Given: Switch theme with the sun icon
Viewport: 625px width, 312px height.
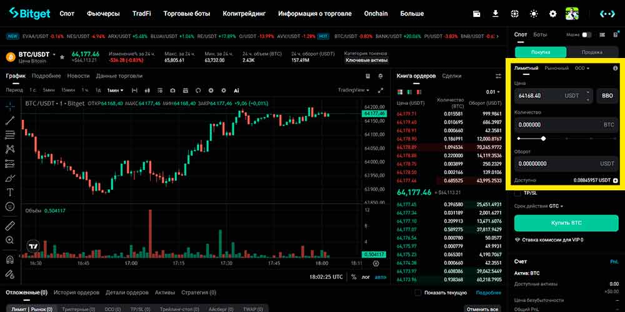Looking at the screenshot, I should [x=534, y=14].
